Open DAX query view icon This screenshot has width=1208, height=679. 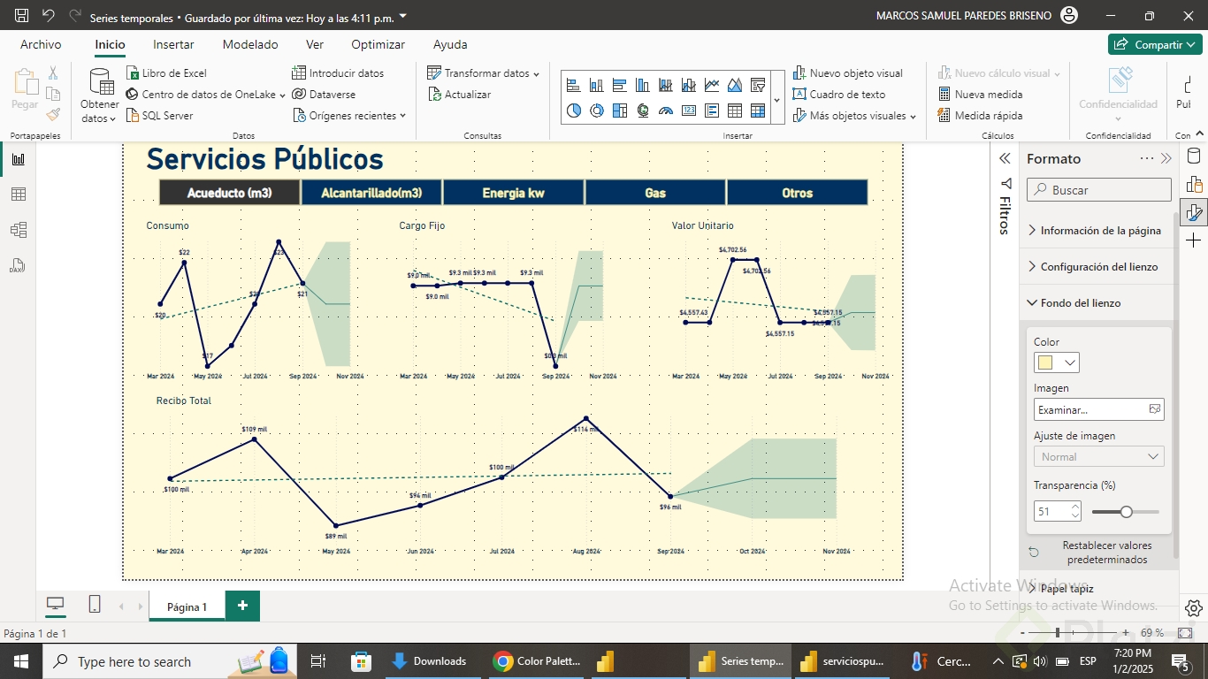click(18, 265)
